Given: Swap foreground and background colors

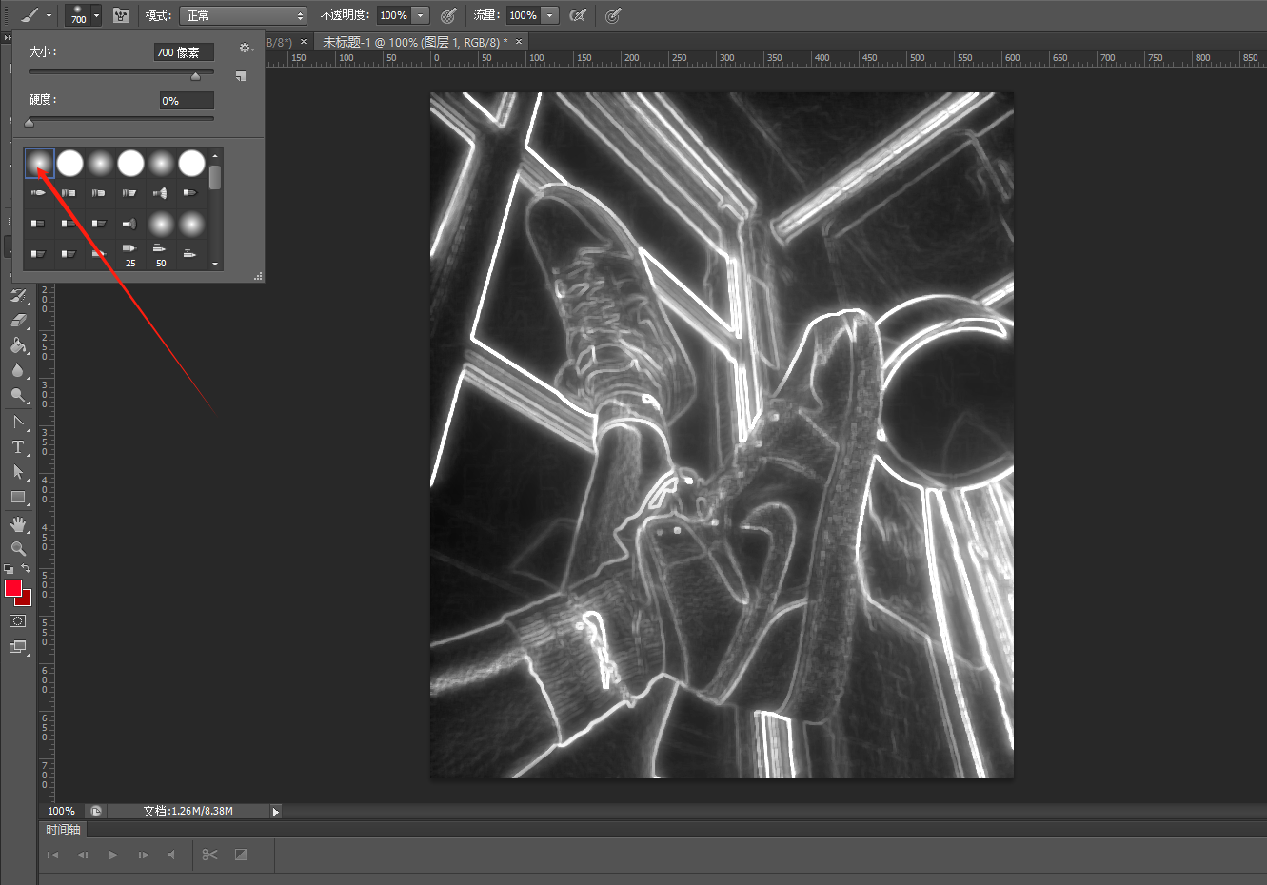Looking at the screenshot, I should click(26, 569).
